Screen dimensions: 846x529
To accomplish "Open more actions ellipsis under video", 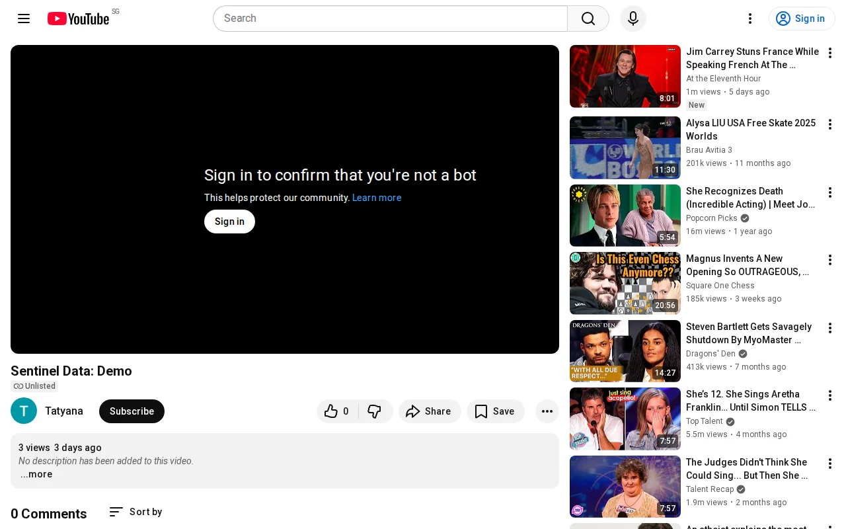I will pos(547,411).
